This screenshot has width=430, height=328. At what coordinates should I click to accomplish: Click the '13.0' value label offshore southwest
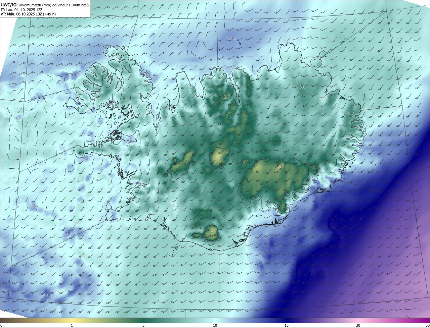point(48,295)
